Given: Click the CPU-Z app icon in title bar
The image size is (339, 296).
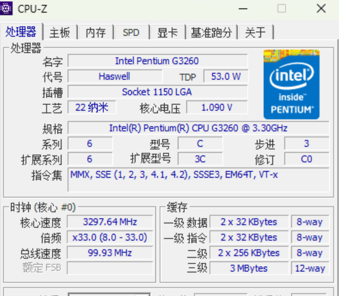Looking at the screenshot, I should pos(6,9).
